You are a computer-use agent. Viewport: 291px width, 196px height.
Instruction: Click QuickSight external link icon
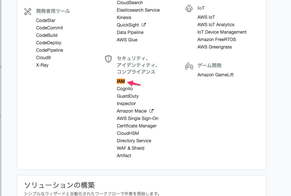(144, 25)
